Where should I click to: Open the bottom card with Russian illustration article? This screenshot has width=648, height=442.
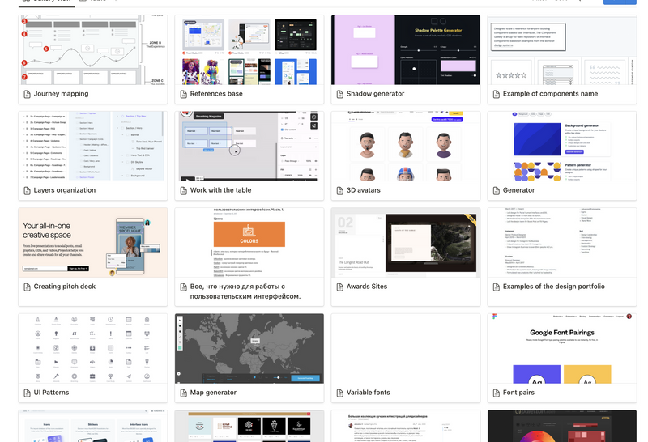pyautogui.click(x=406, y=426)
